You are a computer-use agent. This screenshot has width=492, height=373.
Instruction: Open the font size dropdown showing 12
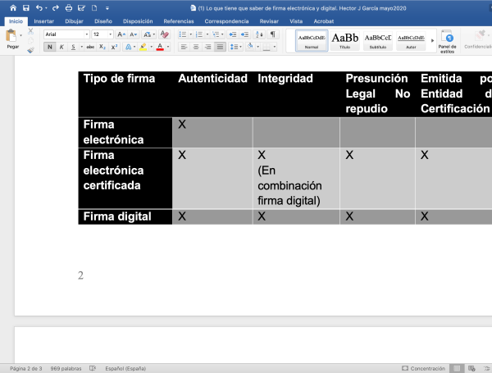pos(102,34)
